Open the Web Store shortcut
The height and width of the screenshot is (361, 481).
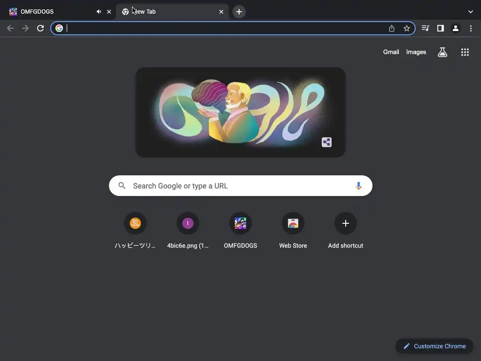[x=293, y=231]
